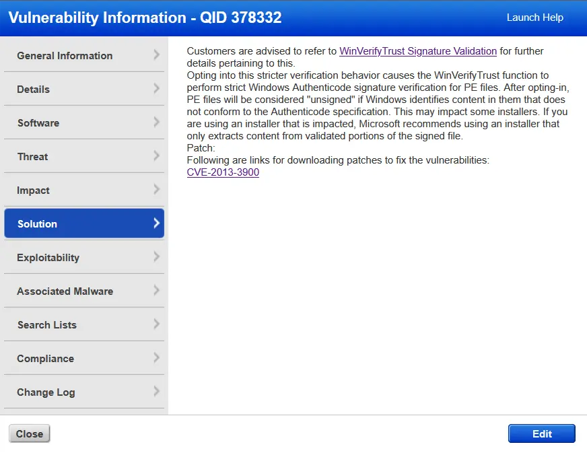Click the chevron beside Search Lists
This screenshot has height=455, width=587.
coord(156,324)
